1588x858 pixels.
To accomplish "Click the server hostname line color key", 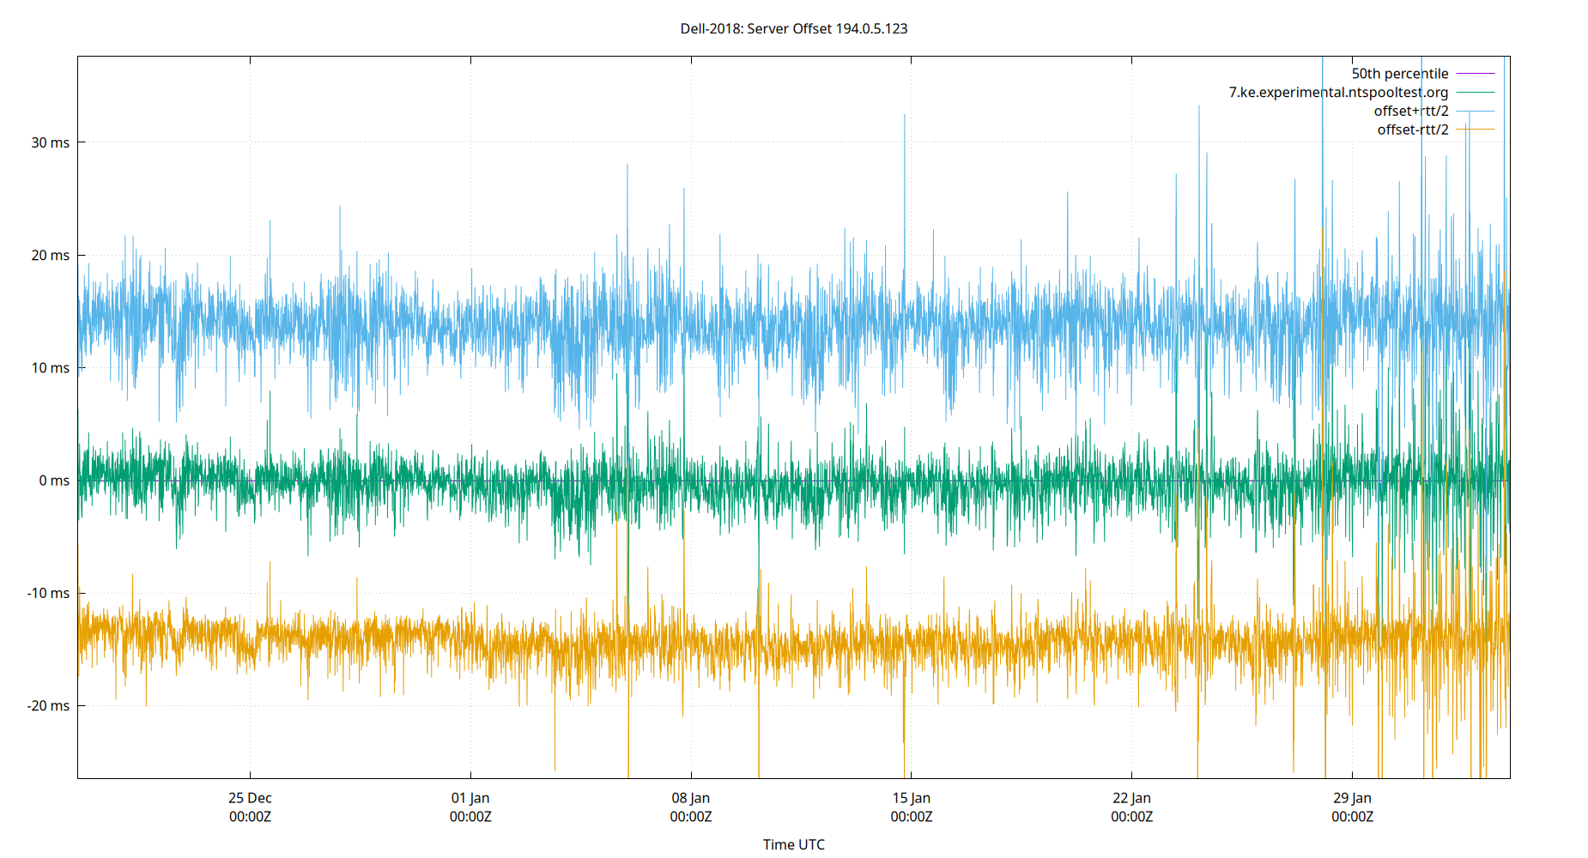I will pyautogui.click(x=1475, y=92).
